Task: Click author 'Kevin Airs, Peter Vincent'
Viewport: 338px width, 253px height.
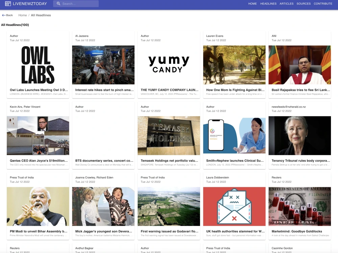Action: click(25, 107)
